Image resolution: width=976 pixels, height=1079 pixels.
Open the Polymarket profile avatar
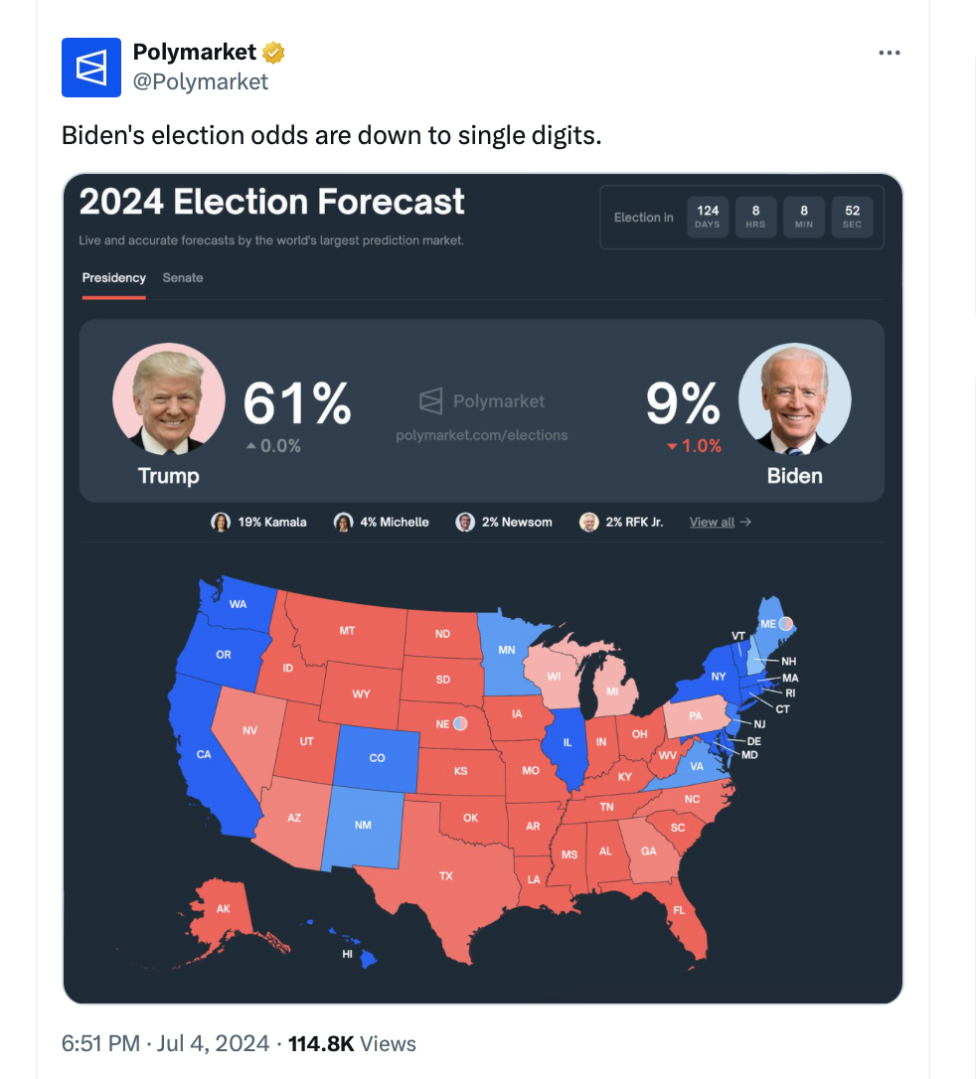91,67
